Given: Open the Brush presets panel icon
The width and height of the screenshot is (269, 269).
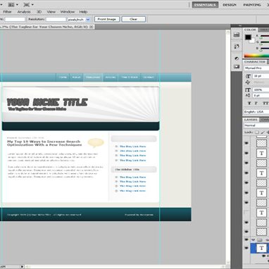Looking at the screenshot, I should (237, 46).
